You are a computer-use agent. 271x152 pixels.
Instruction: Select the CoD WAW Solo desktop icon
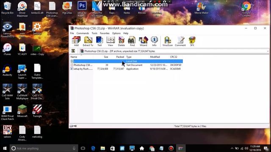pos(7,92)
